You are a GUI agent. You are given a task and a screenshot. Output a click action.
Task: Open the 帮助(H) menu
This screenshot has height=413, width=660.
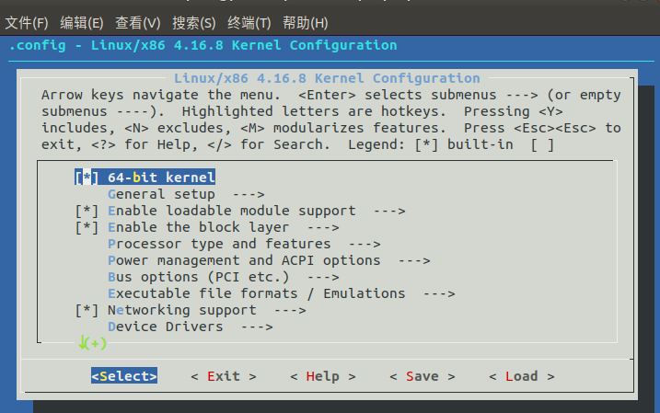[306, 23]
